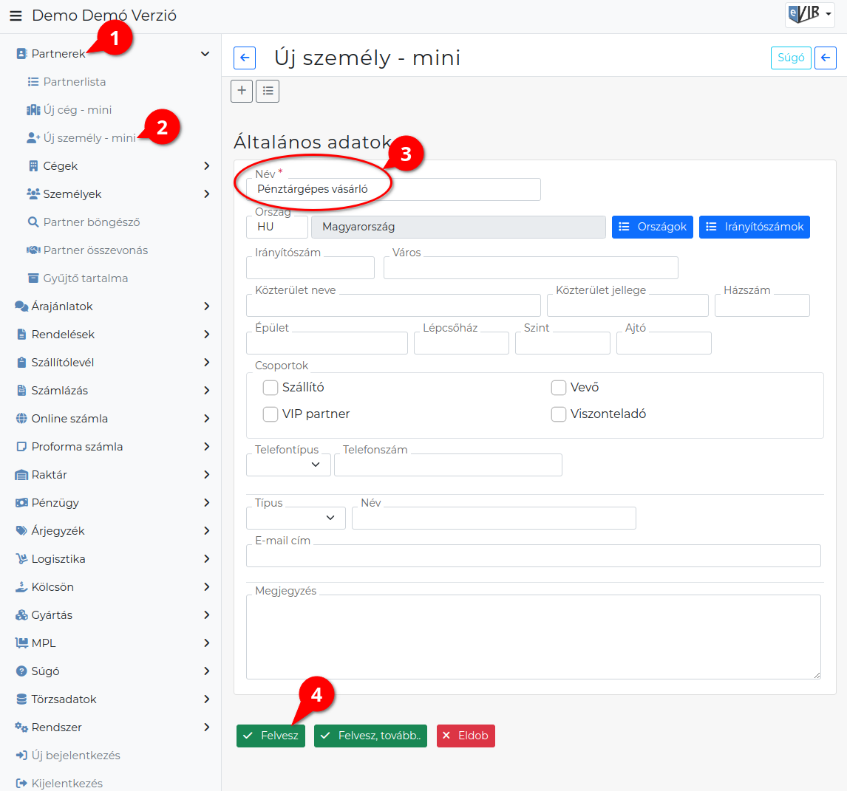Click the HU country code field
Screen dimensions: 847x791
coord(277,227)
